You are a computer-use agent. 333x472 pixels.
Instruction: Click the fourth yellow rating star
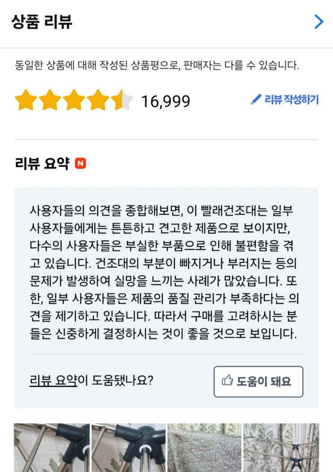[97, 100]
